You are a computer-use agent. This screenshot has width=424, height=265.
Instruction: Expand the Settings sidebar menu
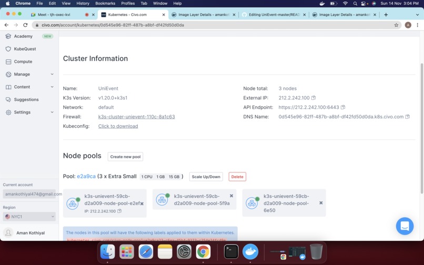(29, 112)
